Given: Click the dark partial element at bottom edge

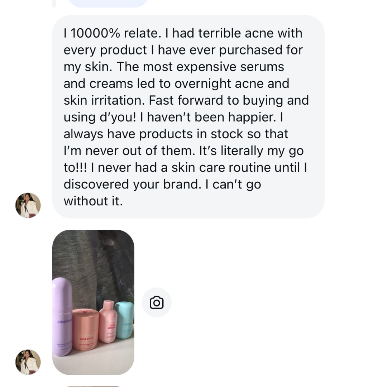Looking at the screenshot, I should point(93,386).
